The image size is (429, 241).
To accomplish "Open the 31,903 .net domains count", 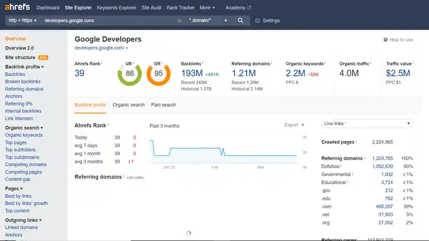I will pos(385,215).
